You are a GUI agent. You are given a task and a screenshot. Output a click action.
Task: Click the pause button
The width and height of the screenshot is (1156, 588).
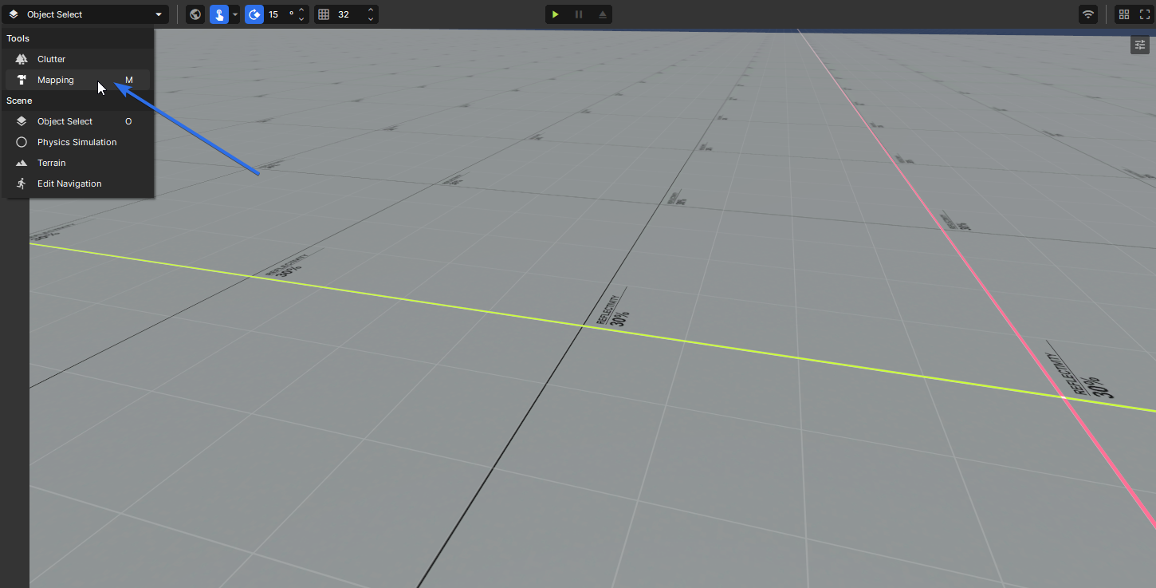click(579, 14)
